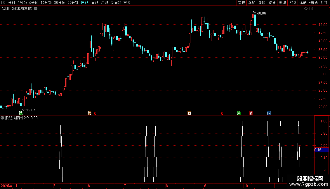Click the diamond icon on main chart
Screen dimensions: 330x189
(306, 9)
